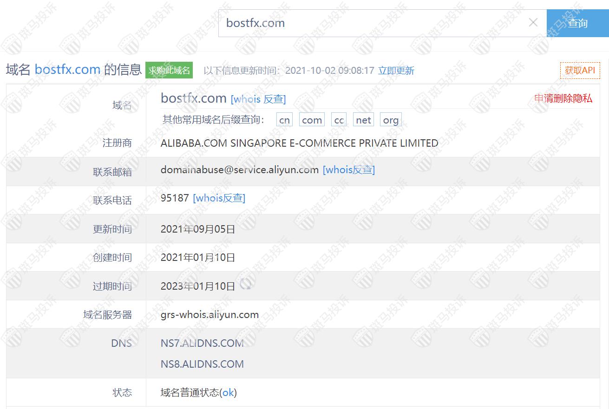Open whois 反查 next to domain name

258,99
